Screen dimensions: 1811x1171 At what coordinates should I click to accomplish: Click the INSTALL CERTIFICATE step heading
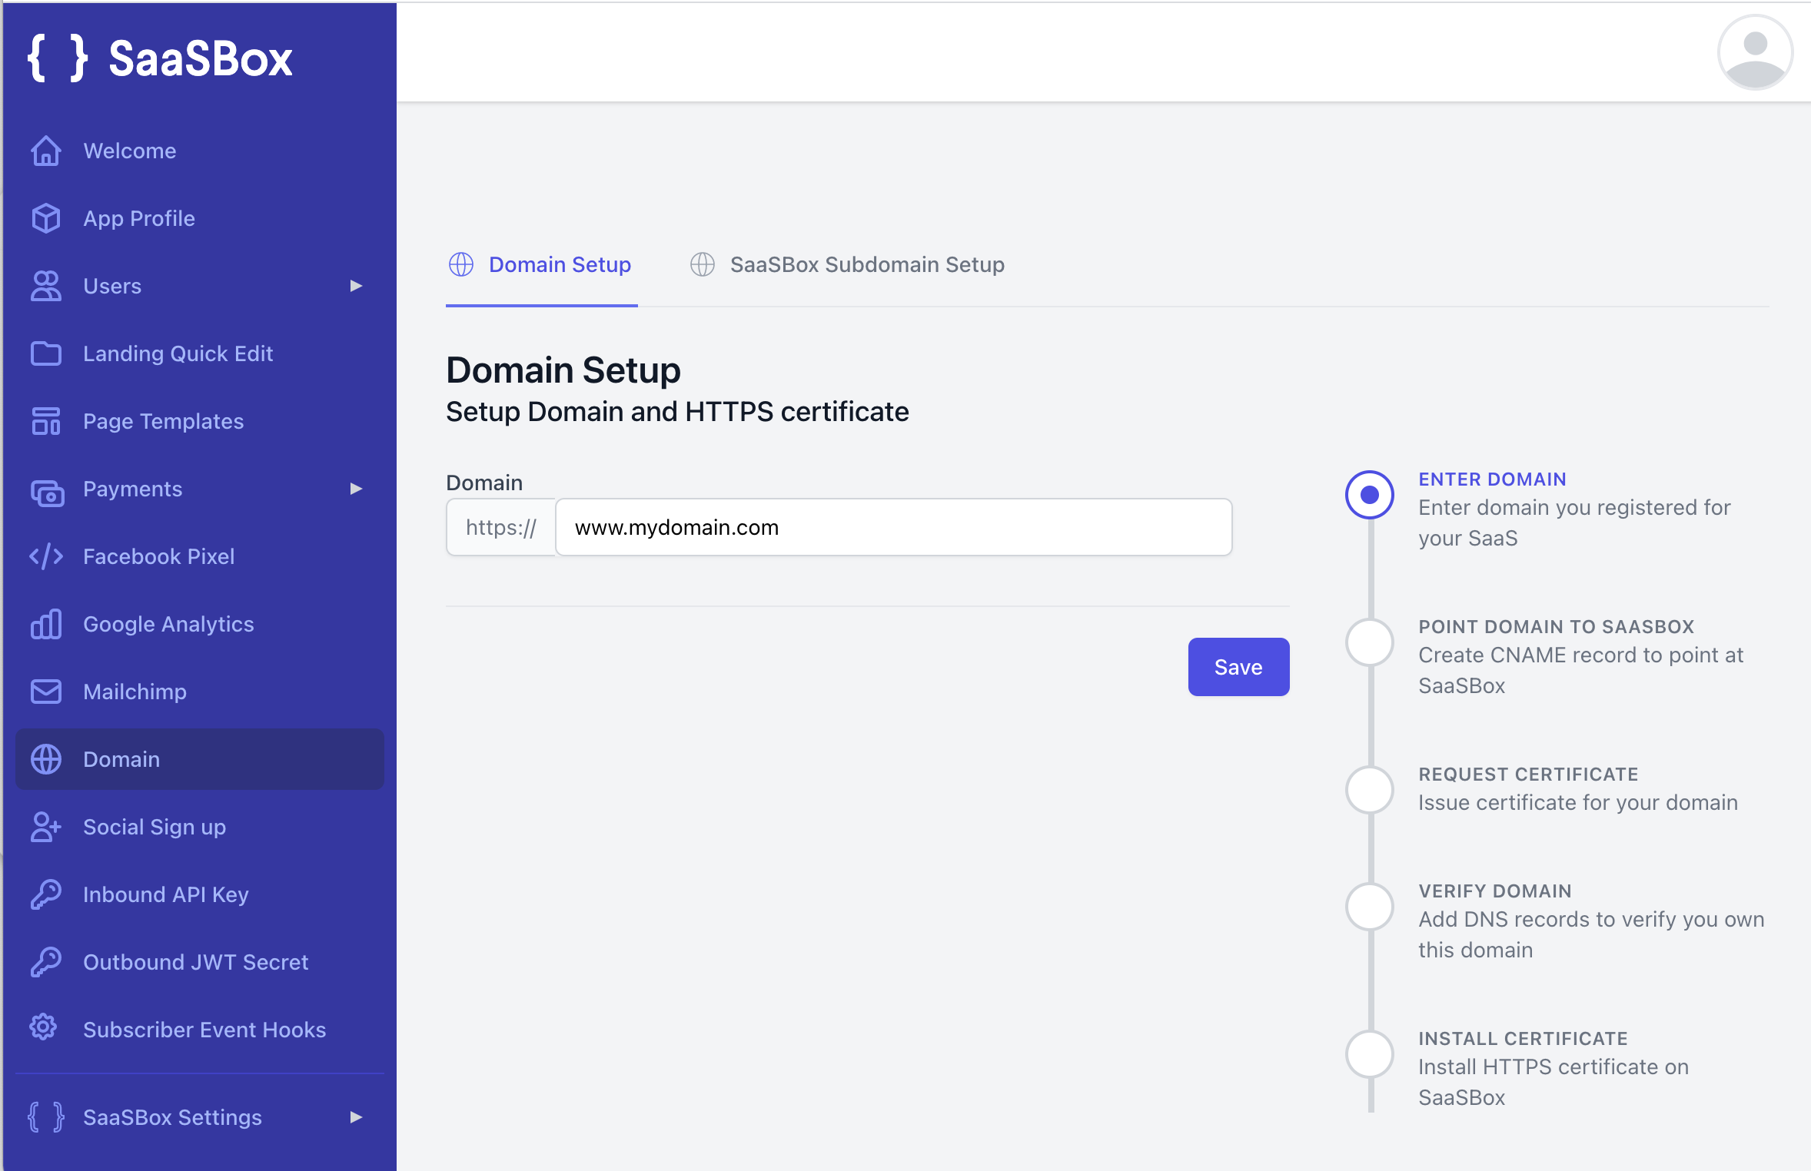[1523, 1039]
